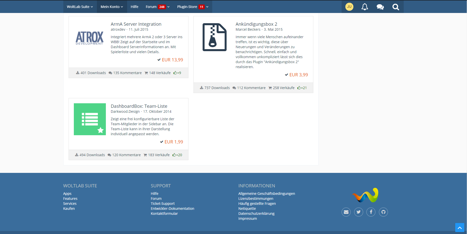
Task: Open the Twitter icon in footer
Action: point(359,212)
